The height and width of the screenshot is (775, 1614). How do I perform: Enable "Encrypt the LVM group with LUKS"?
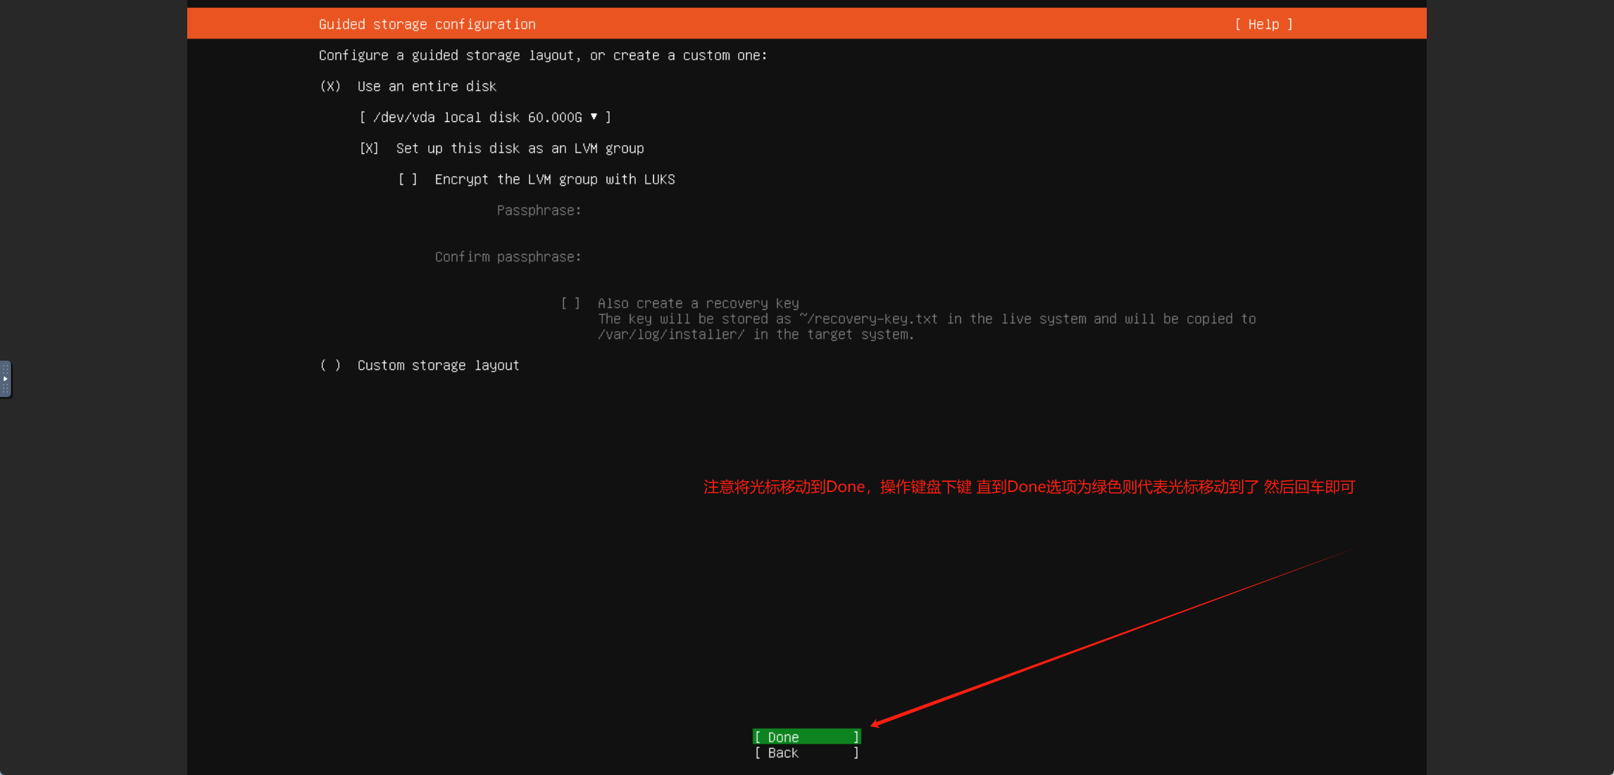(x=408, y=179)
